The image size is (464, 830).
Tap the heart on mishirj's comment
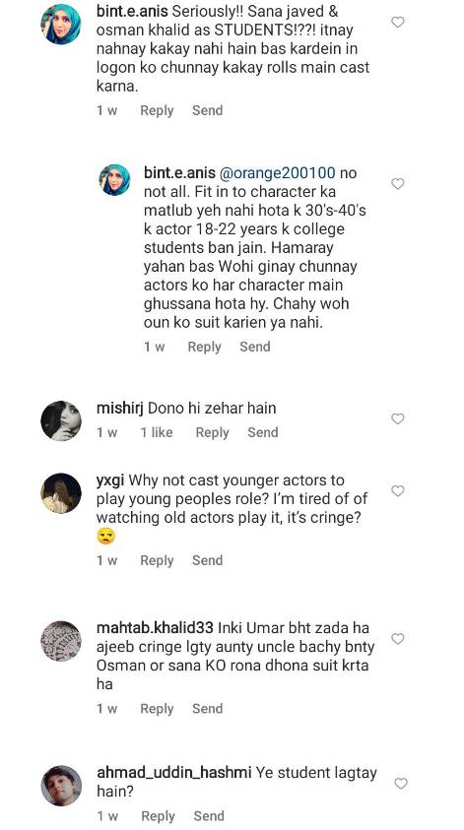(397, 418)
